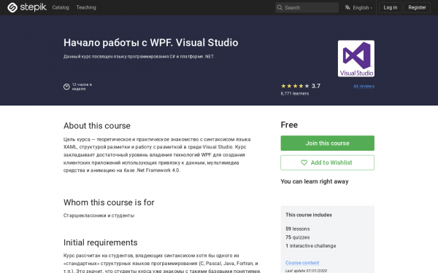Image resolution: width=438 pixels, height=273 pixels.
Task: Open the 44 reviews link
Action: [x=364, y=86]
